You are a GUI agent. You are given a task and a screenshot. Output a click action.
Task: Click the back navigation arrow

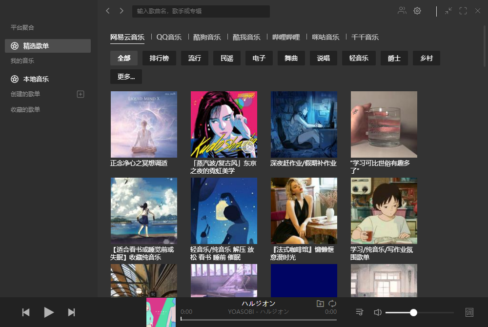108,10
